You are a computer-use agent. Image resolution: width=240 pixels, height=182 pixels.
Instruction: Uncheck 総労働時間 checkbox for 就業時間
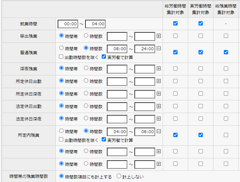point(175,23)
